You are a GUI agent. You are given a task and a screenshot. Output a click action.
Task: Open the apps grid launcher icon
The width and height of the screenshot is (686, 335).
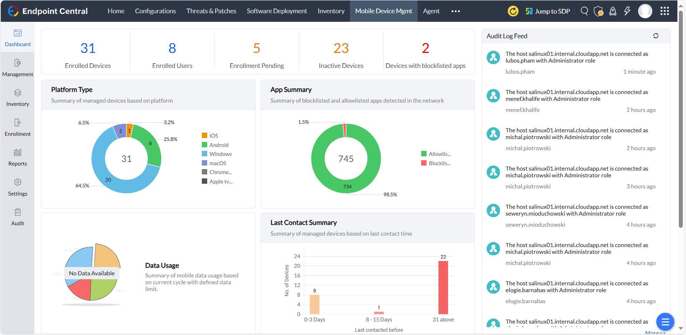click(665, 11)
